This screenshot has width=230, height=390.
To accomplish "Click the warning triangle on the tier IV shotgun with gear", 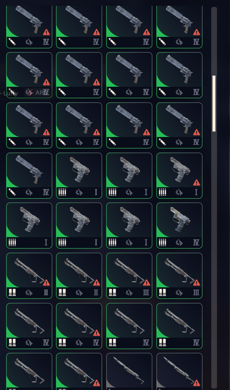I will coord(96,333).
